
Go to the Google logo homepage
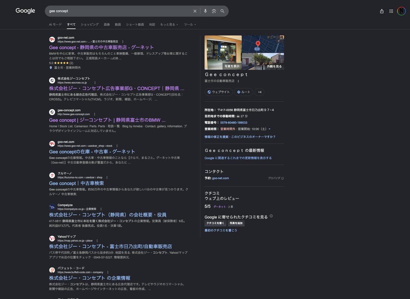25,11
